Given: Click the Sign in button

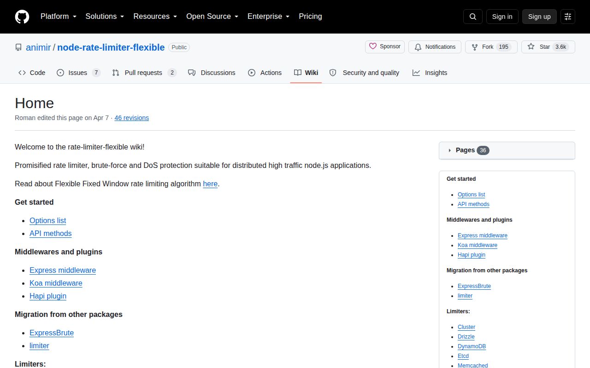Looking at the screenshot, I should (502, 17).
